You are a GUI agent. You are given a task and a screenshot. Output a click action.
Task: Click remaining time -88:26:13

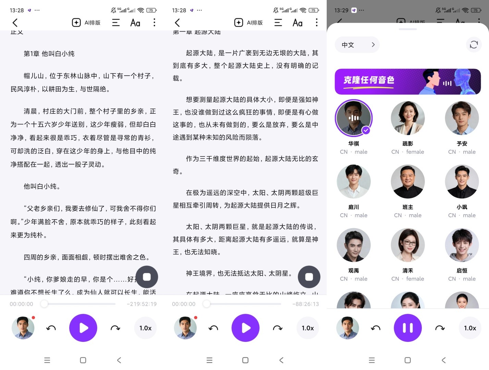click(x=305, y=304)
